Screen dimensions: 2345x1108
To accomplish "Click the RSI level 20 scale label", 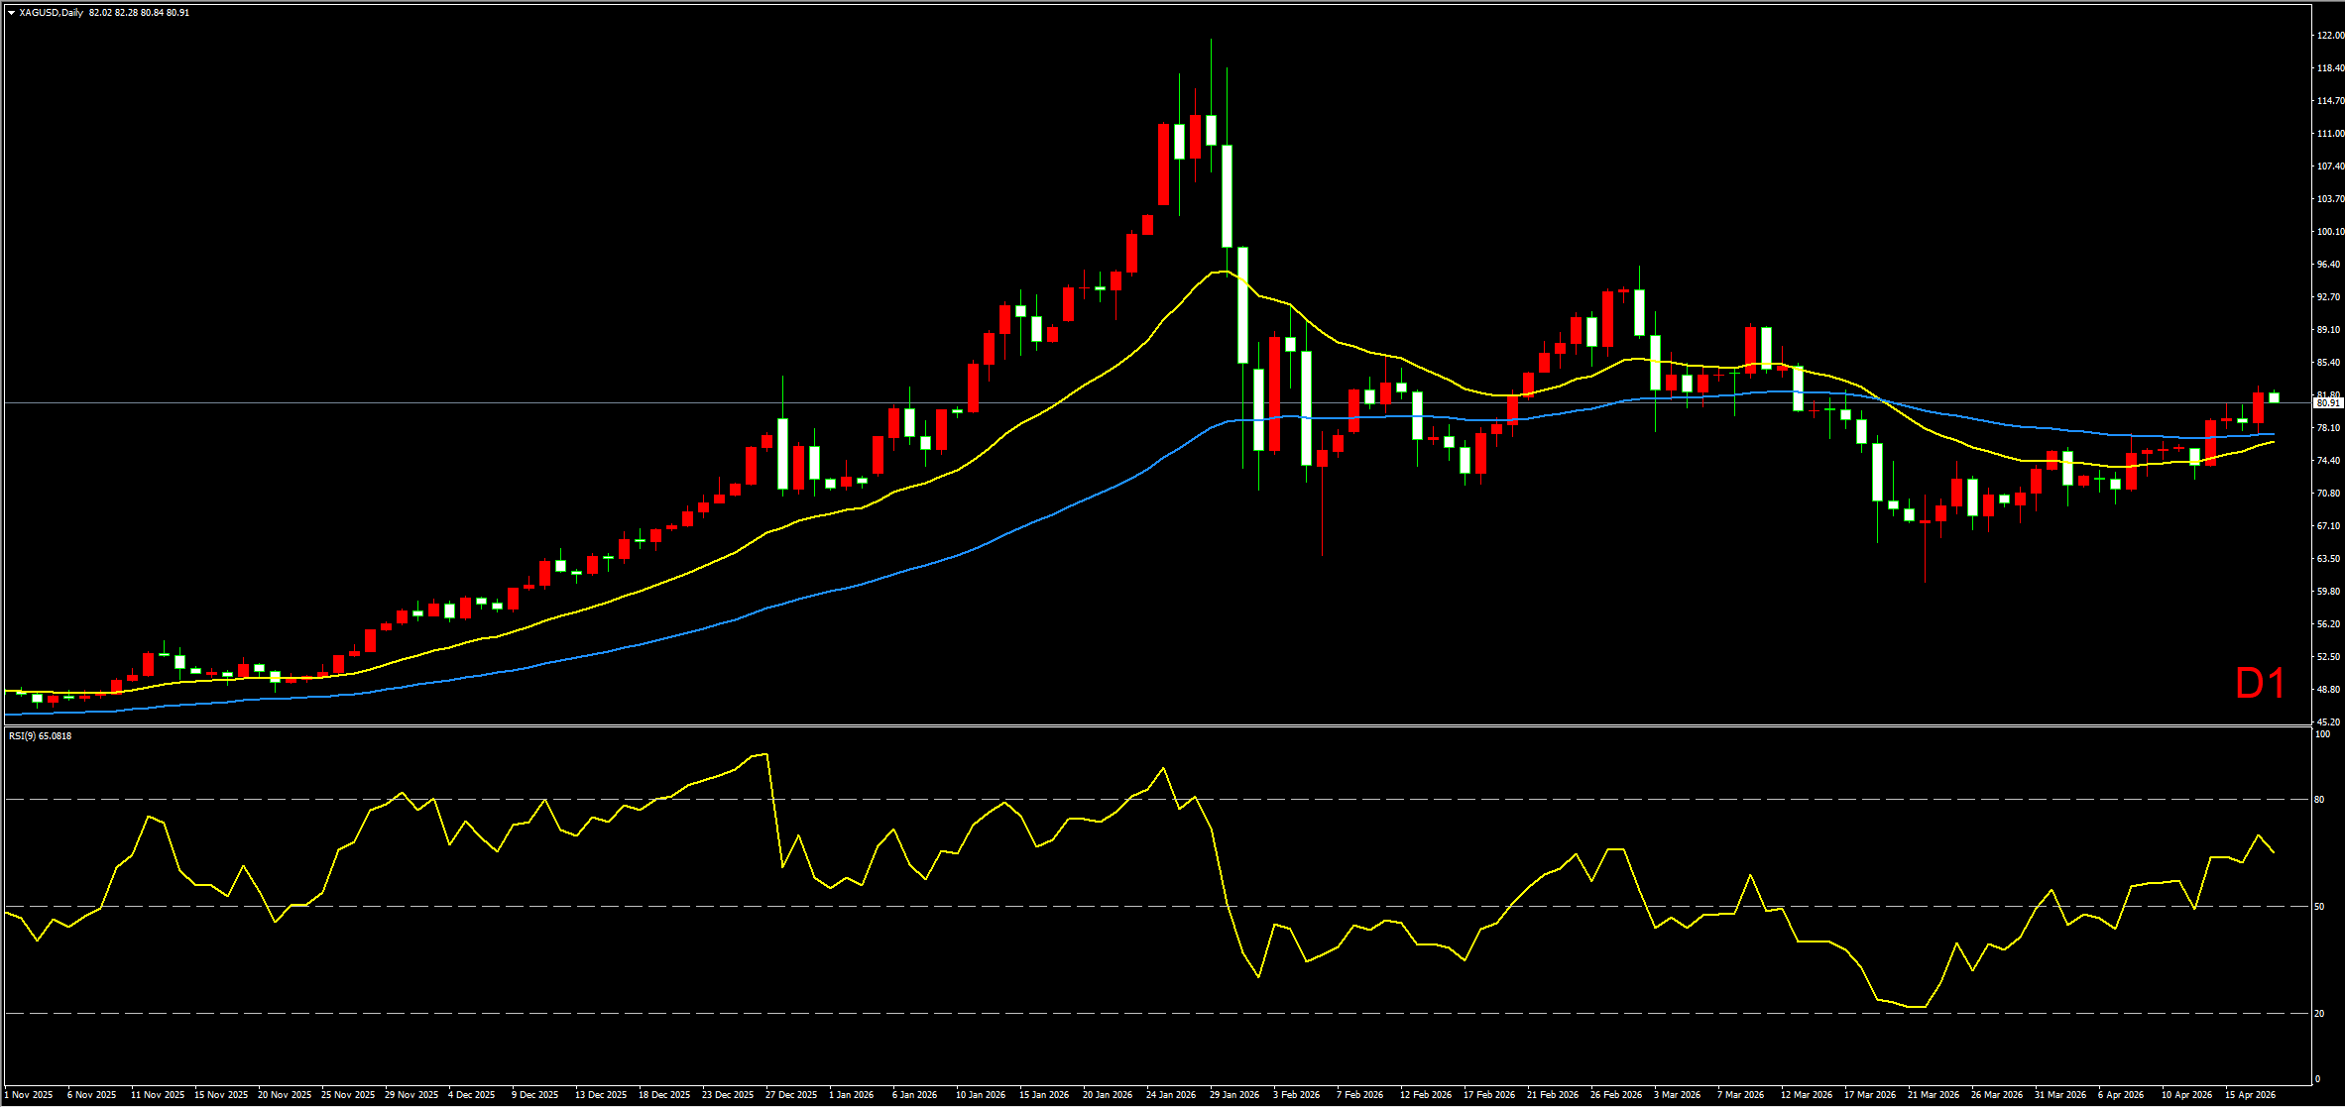I will [2319, 1014].
